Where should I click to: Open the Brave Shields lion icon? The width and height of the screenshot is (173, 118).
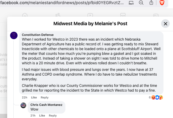[162, 3]
